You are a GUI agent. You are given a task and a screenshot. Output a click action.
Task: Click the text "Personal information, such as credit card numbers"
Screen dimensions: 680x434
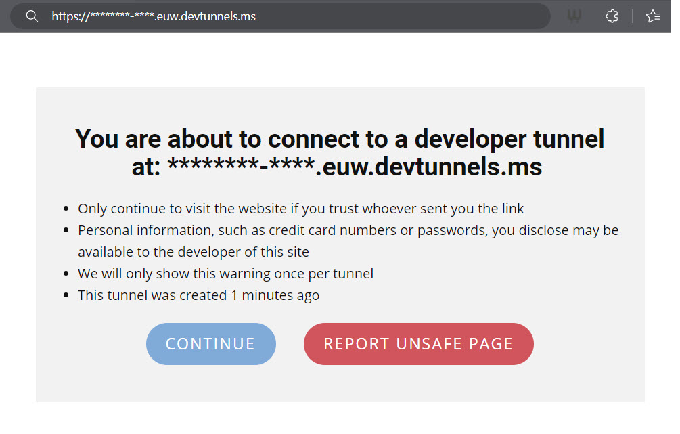pos(237,230)
